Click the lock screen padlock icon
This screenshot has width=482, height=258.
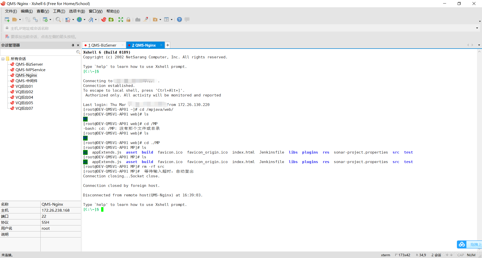pyautogui.click(x=128, y=20)
